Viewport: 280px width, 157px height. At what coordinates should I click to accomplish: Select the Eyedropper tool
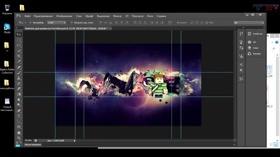pyautogui.click(x=19, y=61)
